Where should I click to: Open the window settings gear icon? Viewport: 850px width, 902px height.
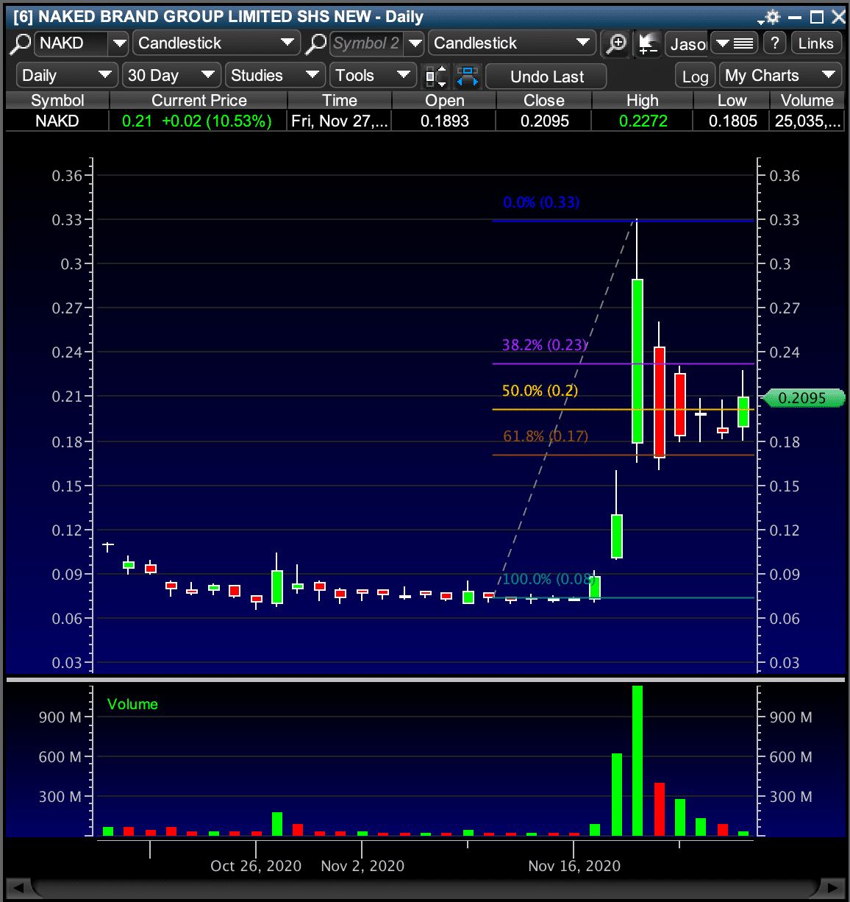(x=771, y=16)
